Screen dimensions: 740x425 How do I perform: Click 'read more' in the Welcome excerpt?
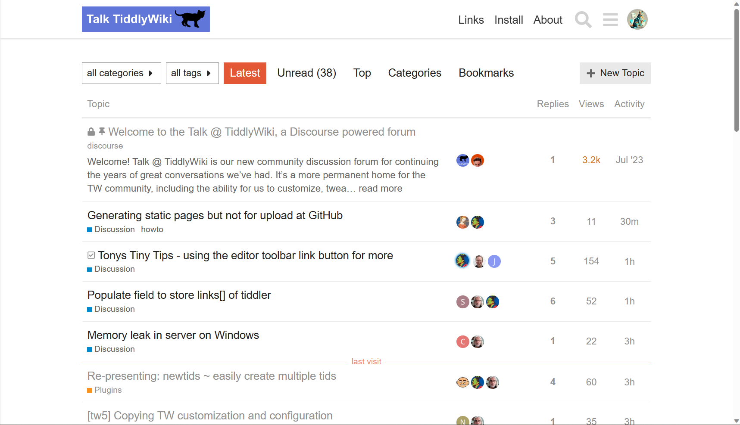click(380, 188)
